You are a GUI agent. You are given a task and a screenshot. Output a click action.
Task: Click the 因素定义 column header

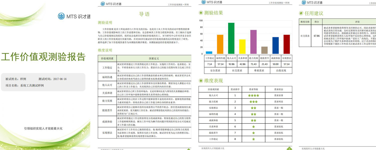tap(154, 58)
